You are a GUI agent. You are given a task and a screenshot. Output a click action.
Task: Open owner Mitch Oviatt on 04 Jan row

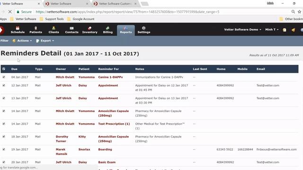(65, 77)
